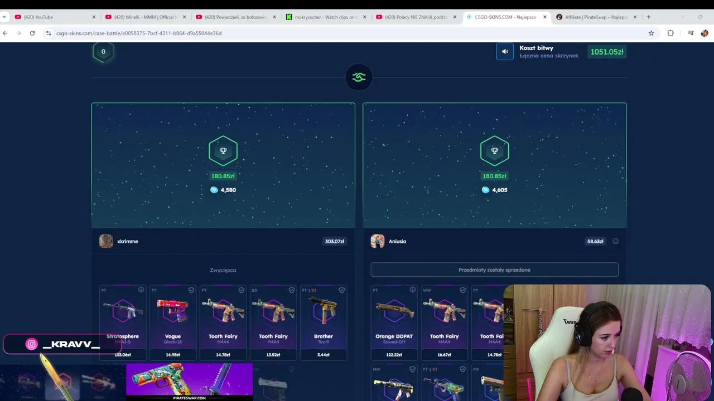Click Aniusia's total 58.63zł
714x401 pixels.
click(595, 241)
